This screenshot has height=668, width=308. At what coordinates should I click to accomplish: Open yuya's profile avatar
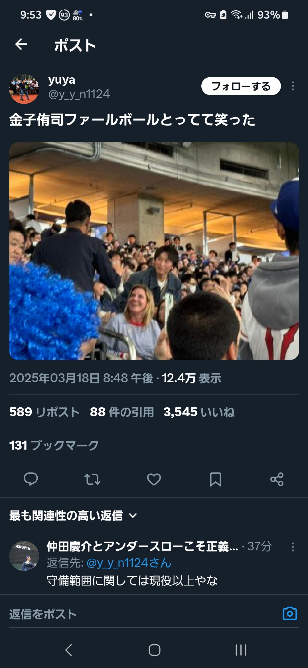point(24,89)
